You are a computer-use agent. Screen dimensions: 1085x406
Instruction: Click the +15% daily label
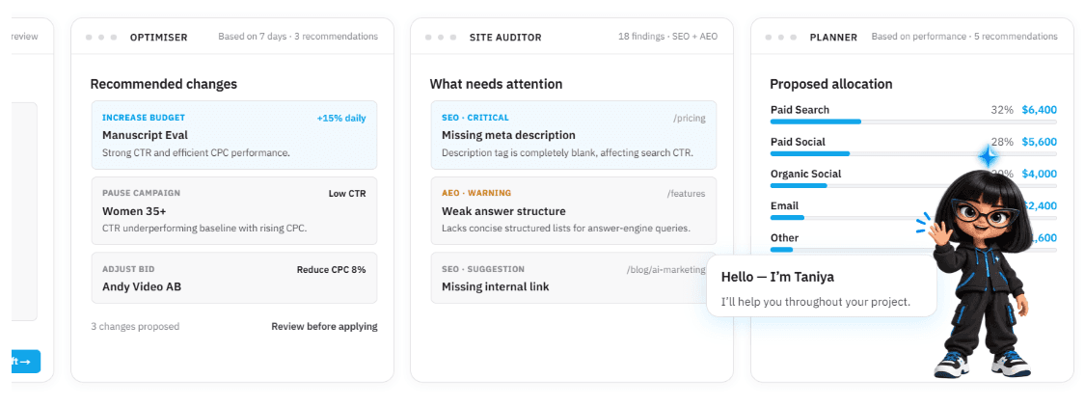[341, 119]
